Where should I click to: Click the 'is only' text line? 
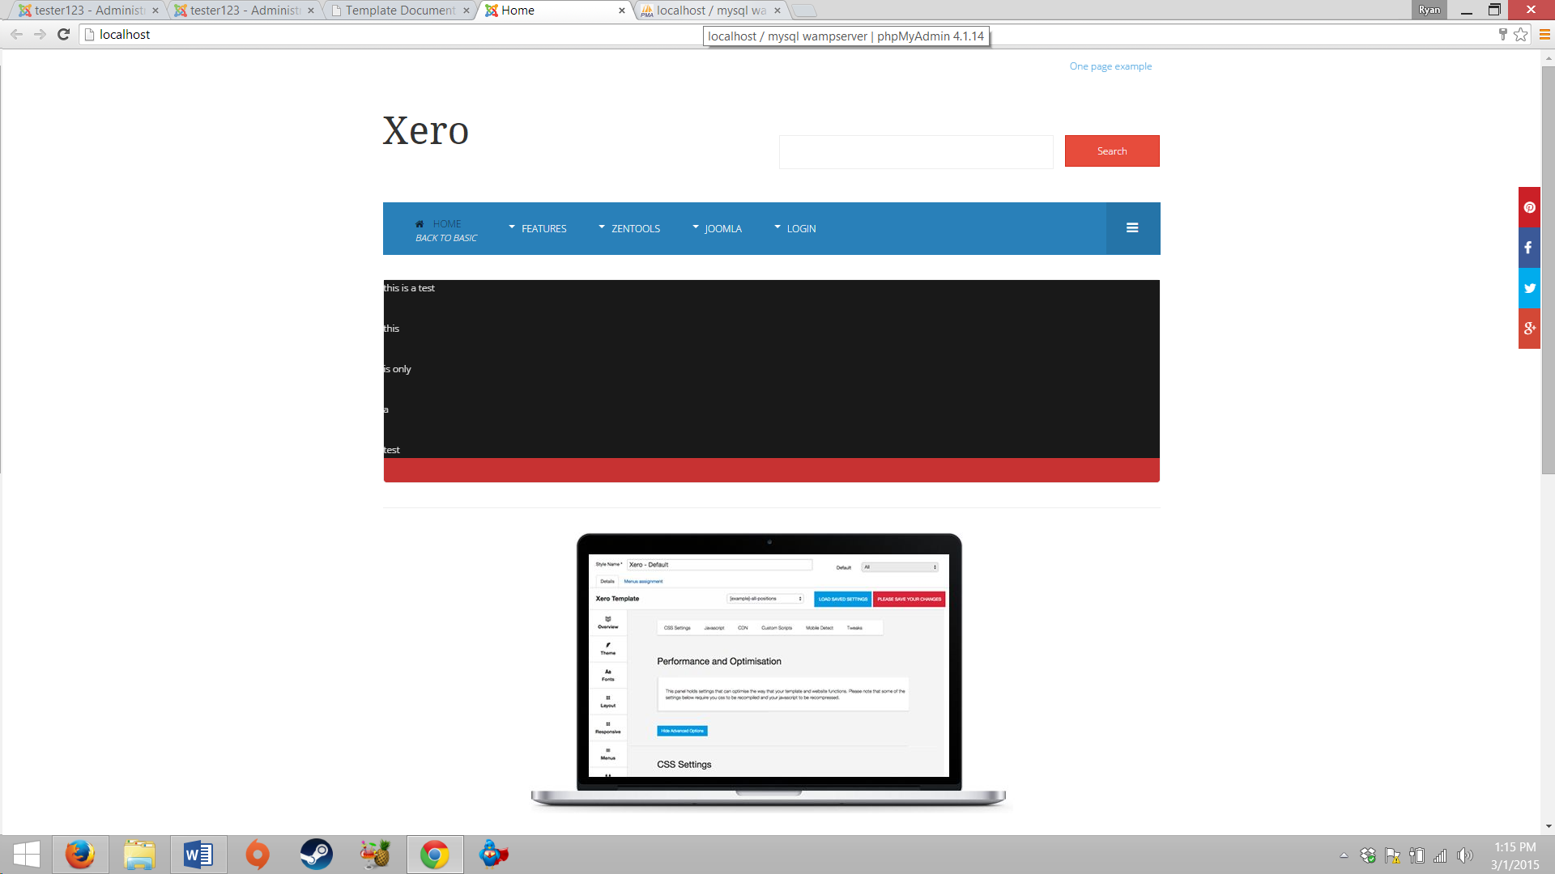tap(398, 369)
